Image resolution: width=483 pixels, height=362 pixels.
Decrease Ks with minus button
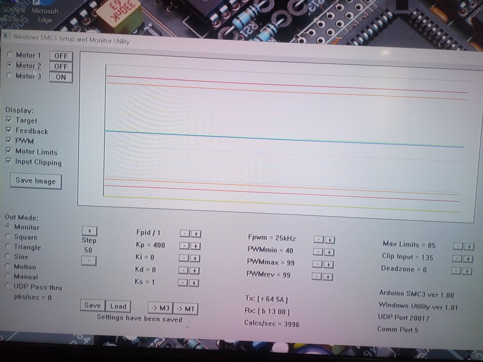[183, 283]
